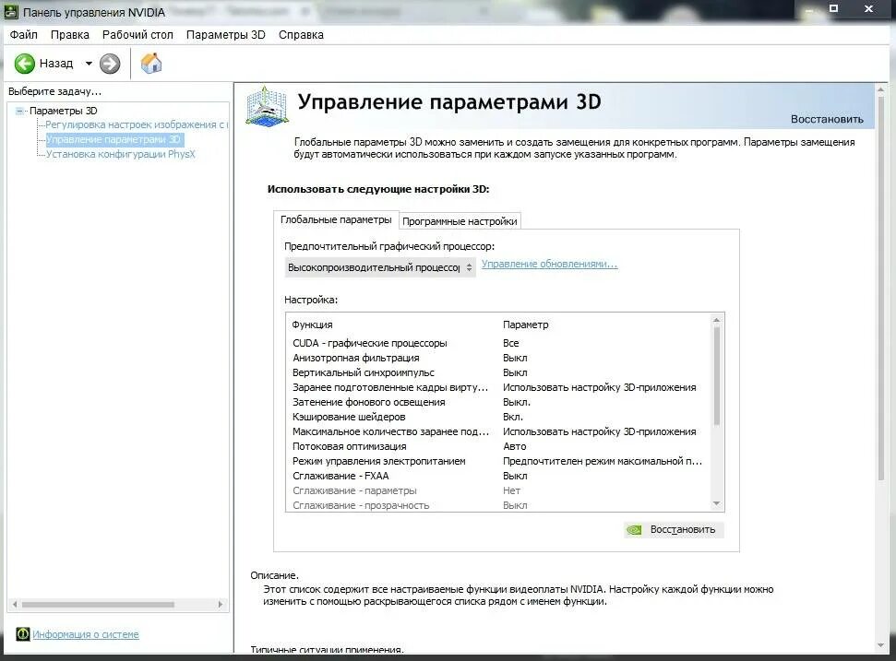Viewport: 896px width, 661px height.
Task: Open Управление обновлениями link
Action: tap(549, 265)
